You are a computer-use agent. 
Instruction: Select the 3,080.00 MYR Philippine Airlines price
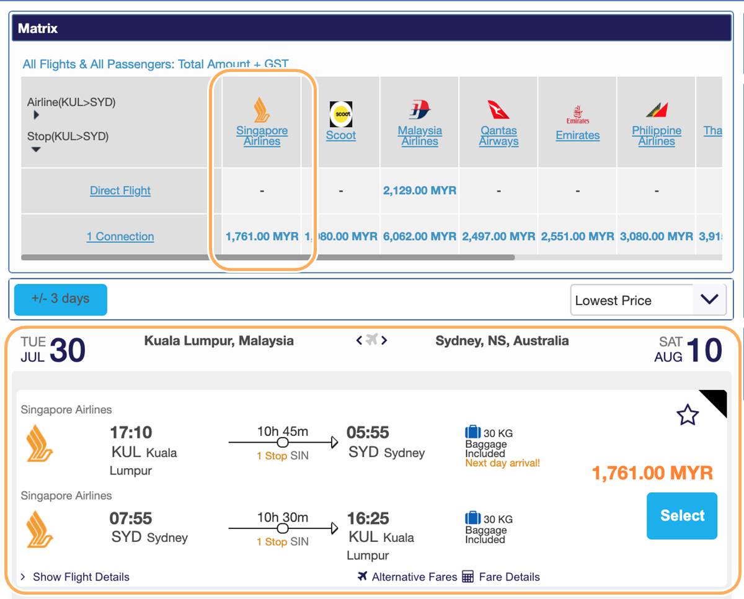pos(657,236)
